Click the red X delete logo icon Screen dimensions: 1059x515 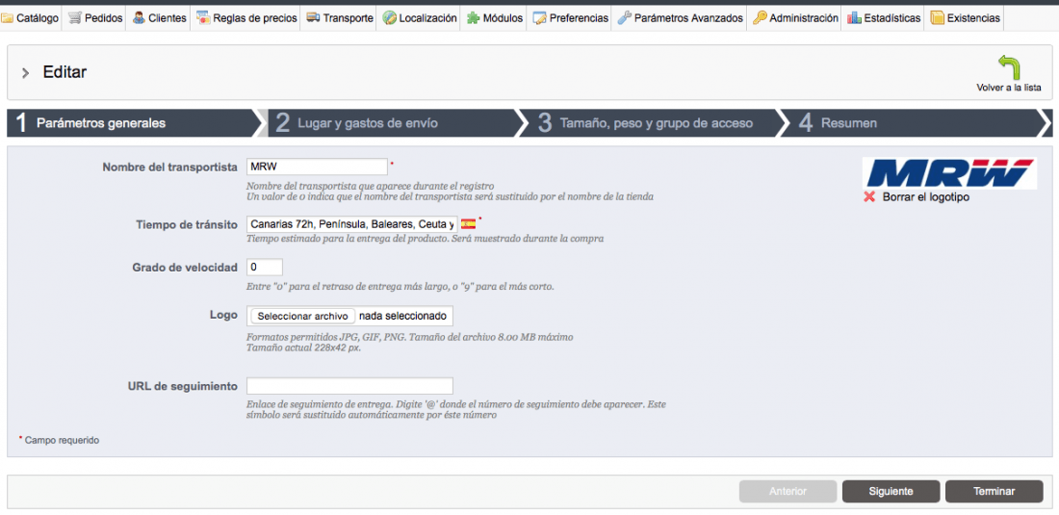869,197
